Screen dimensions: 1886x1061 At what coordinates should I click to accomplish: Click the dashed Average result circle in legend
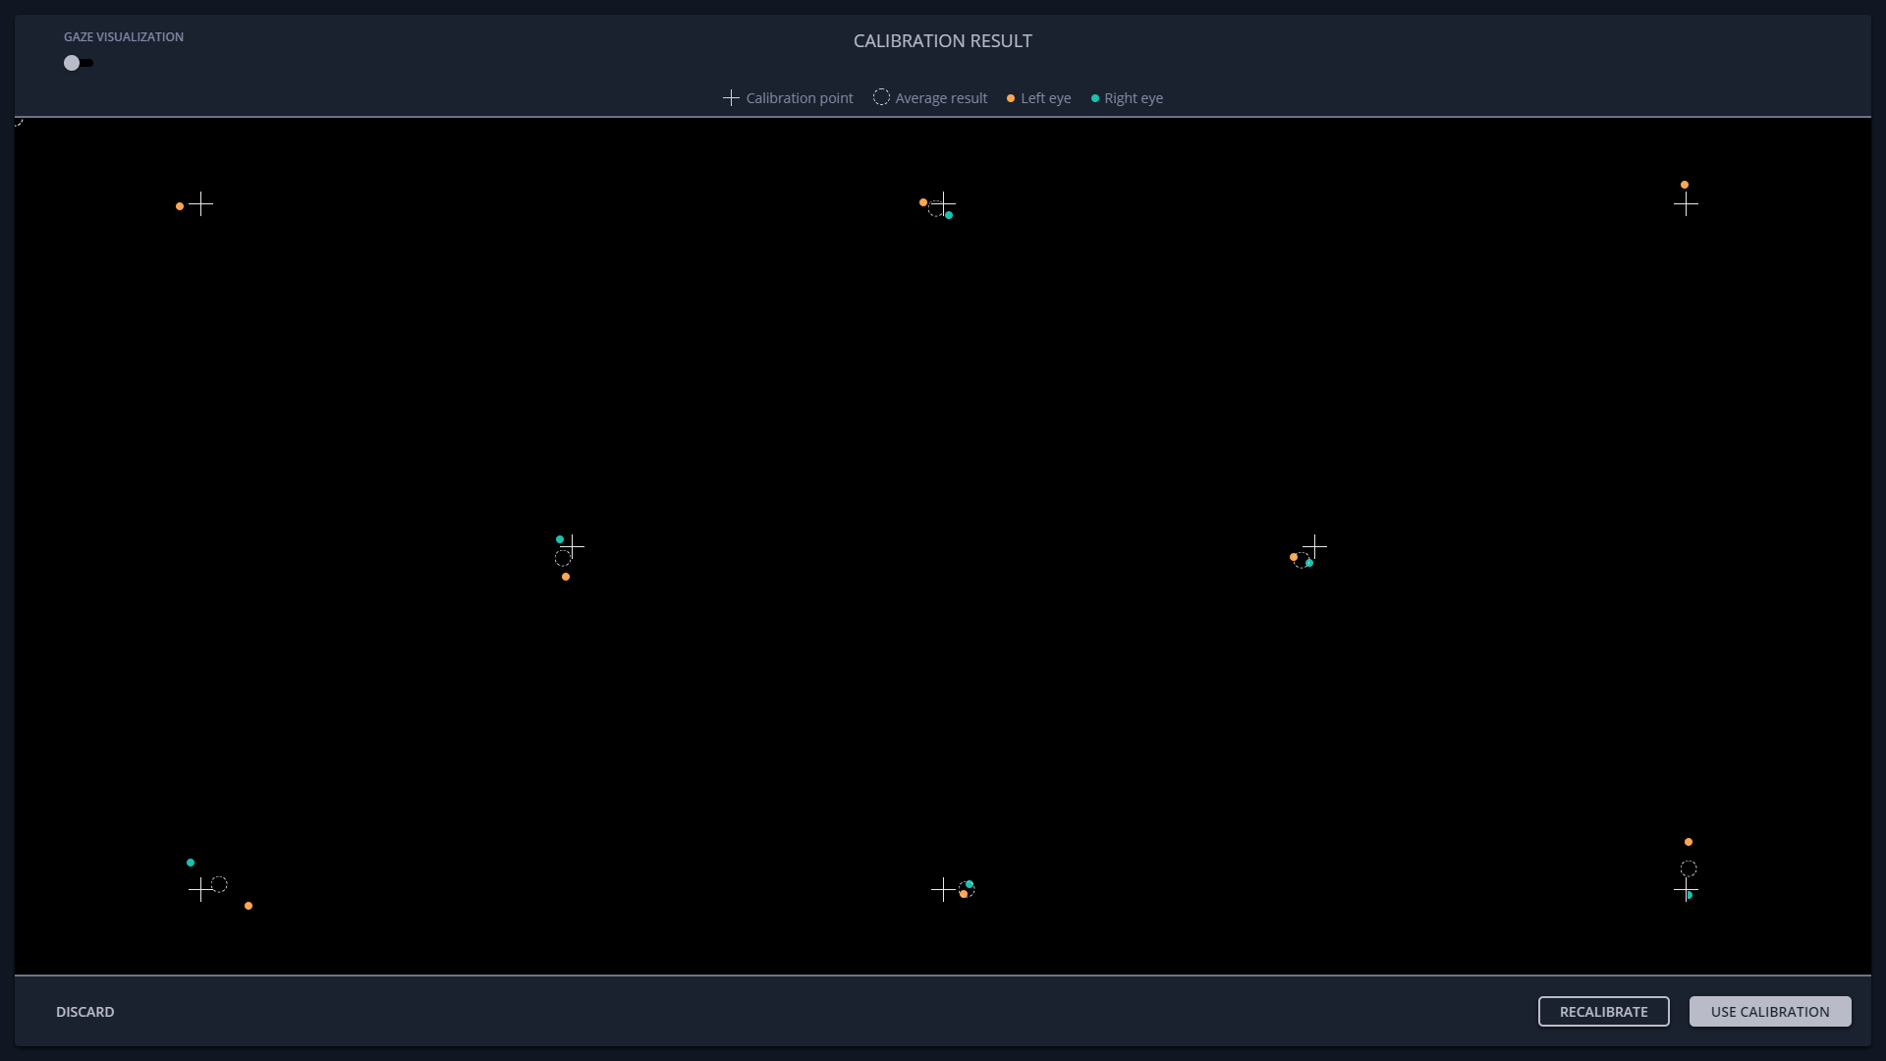[x=881, y=97]
